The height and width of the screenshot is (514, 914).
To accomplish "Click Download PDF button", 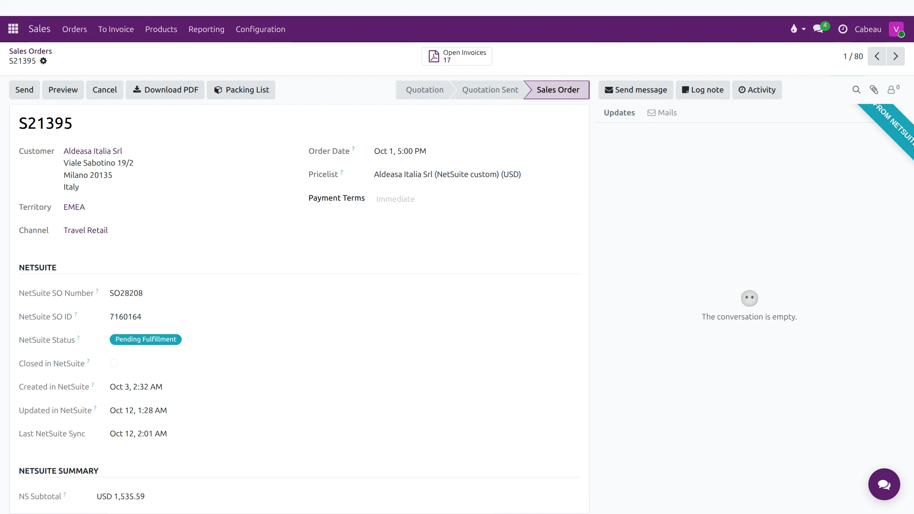I will tap(165, 90).
